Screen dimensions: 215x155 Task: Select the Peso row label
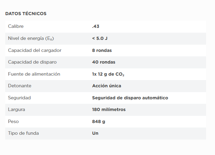[14, 122]
